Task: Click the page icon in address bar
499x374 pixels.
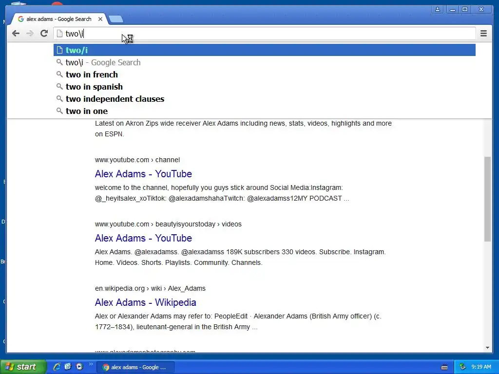Action: (59, 34)
